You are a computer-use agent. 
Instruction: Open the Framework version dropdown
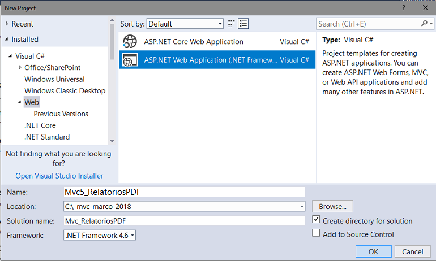pos(132,234)
